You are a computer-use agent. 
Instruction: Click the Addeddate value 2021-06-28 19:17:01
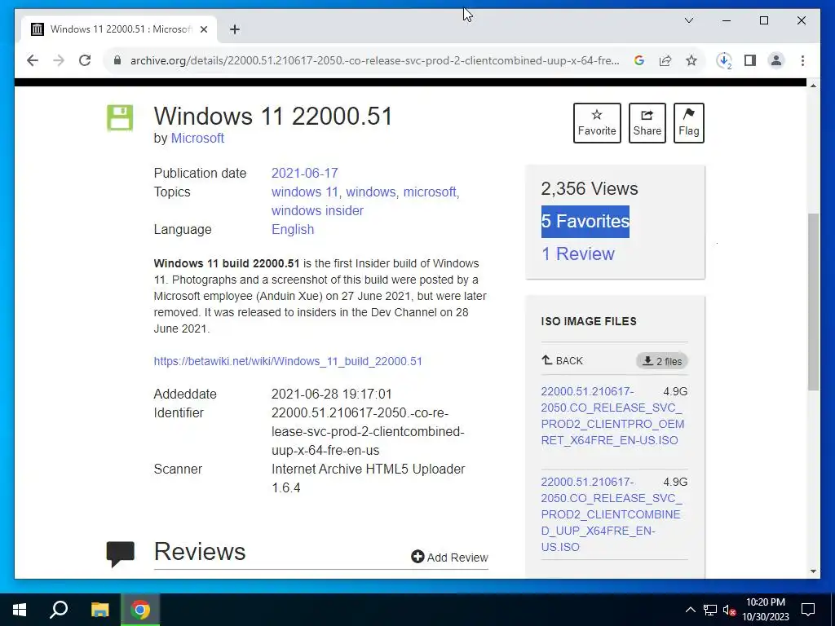tap(332, 394)
